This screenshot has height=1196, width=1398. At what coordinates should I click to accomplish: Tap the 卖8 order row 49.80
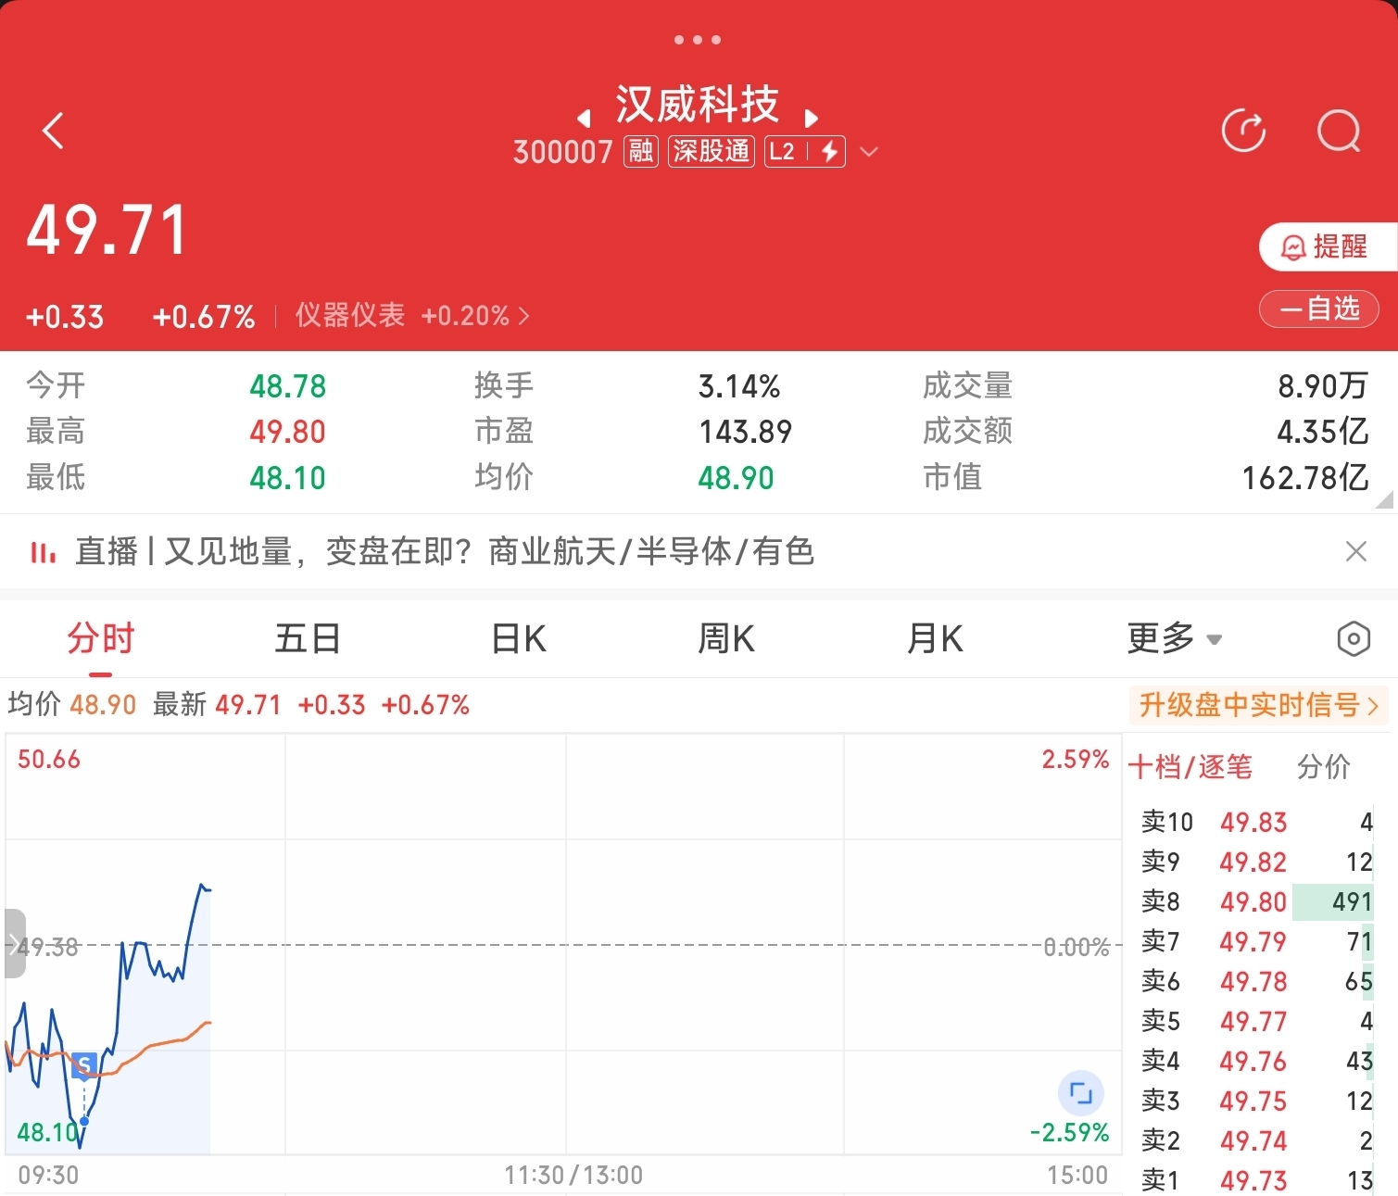point(1257,901)
